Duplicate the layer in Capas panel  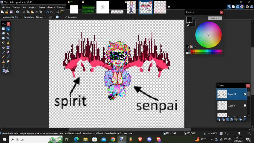pos(227,119)
